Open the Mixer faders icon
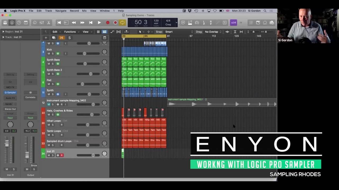The height and width of the screenshot is (190, 339). [42, 23]
